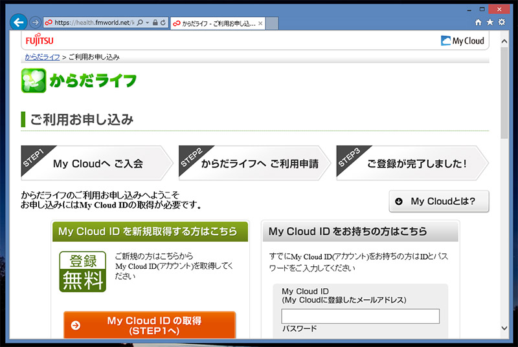Expand the address bar dropdown arrow

click(148, 23)
